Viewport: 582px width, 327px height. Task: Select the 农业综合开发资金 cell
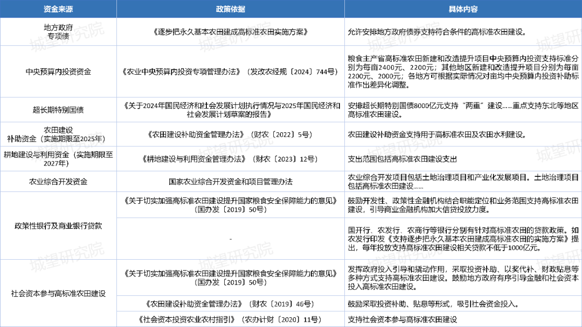[x=58, y=181]
